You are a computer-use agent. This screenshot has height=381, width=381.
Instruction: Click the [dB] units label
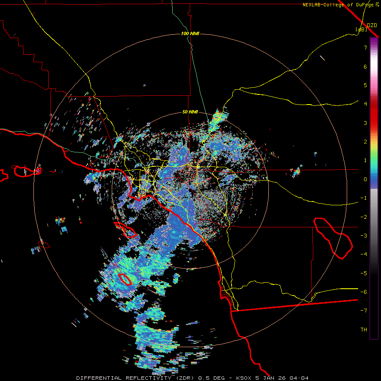pyautogui.click(x=361, y=29)
